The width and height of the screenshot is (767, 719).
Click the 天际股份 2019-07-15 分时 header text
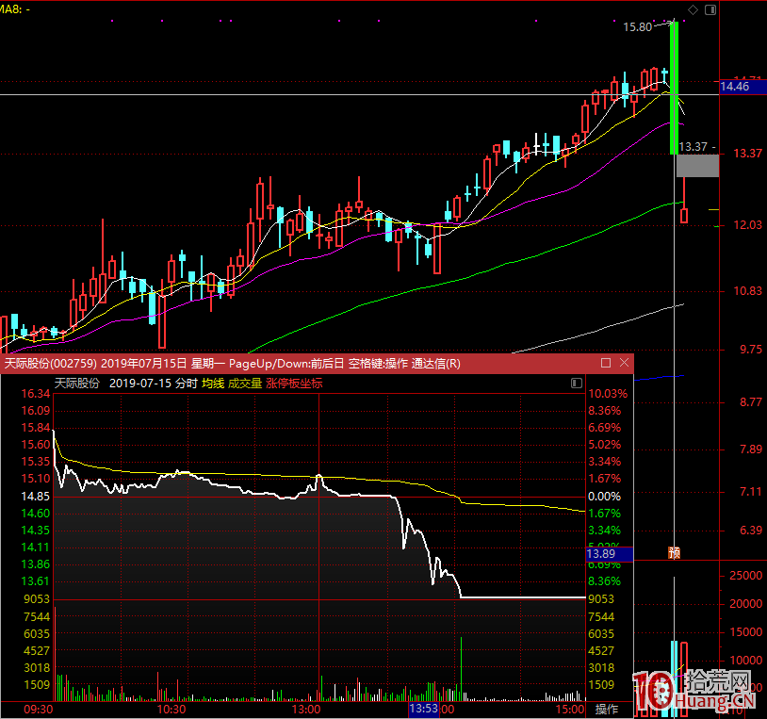125,383
